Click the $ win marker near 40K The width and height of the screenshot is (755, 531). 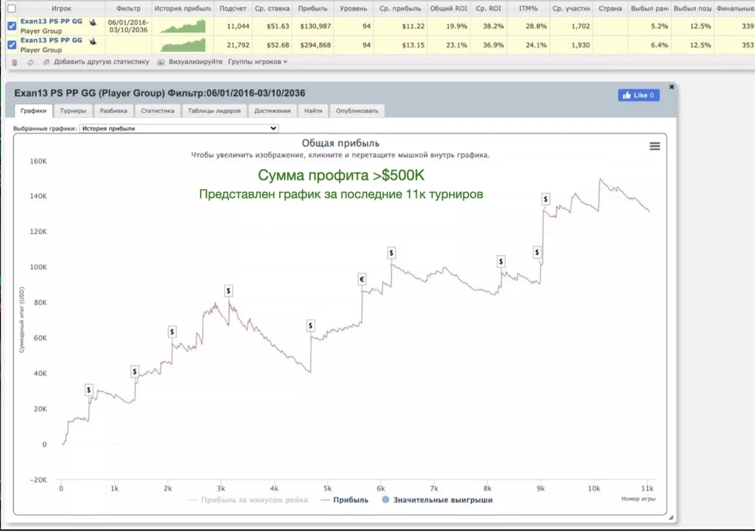134,371
